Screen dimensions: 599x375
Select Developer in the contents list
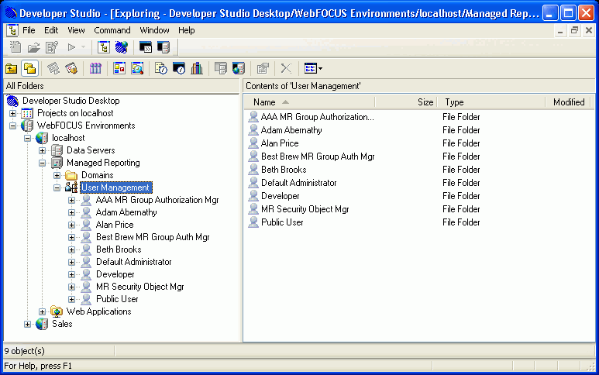pos(280,196)
